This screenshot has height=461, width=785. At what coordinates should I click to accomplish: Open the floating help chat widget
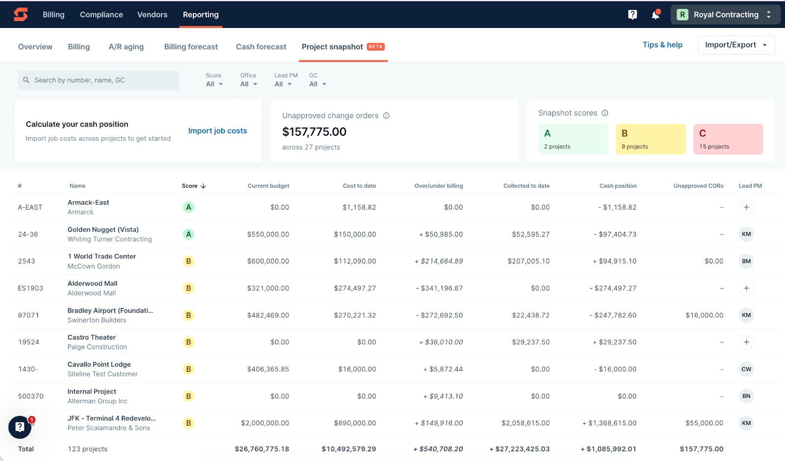20,427
